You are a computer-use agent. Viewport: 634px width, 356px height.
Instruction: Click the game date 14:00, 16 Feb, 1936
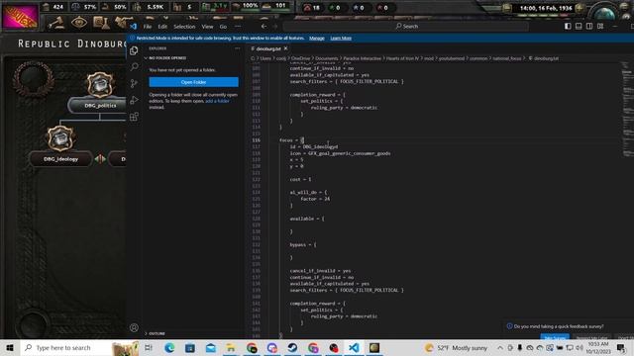point(546,8)
